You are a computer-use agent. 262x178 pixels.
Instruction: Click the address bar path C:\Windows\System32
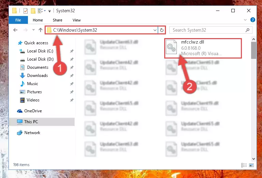pos(75,30)
